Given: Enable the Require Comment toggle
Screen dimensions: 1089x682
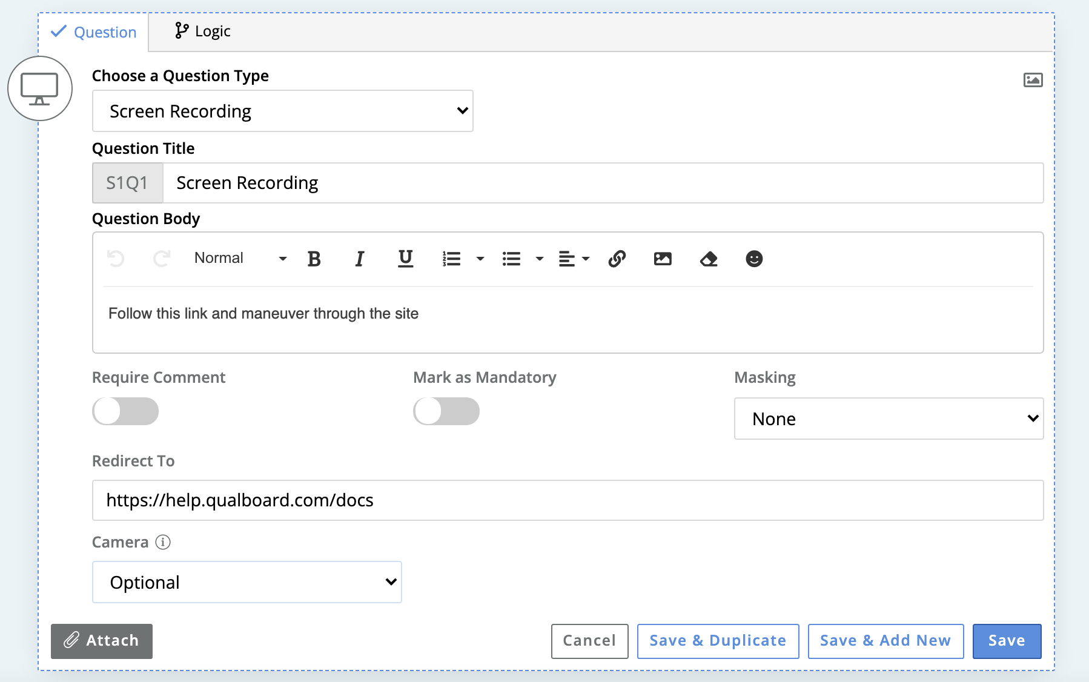Looking at the screenshot, I should [x=125, y=411].
